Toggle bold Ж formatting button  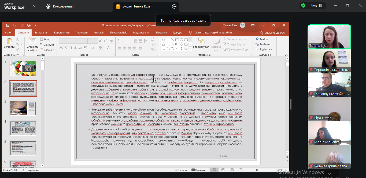tap(61, 48)
